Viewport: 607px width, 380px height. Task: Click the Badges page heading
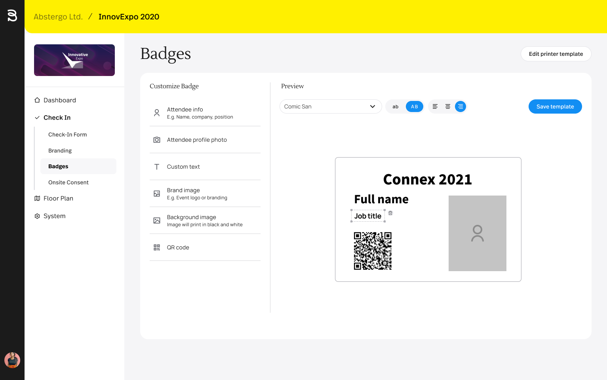(x=166, y=54)
